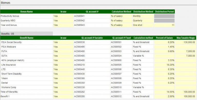The height and width of the screenshot is (100, 197).
Task: Edit FICA Social Security percent 6.20%
Action: tap(164, 42)
